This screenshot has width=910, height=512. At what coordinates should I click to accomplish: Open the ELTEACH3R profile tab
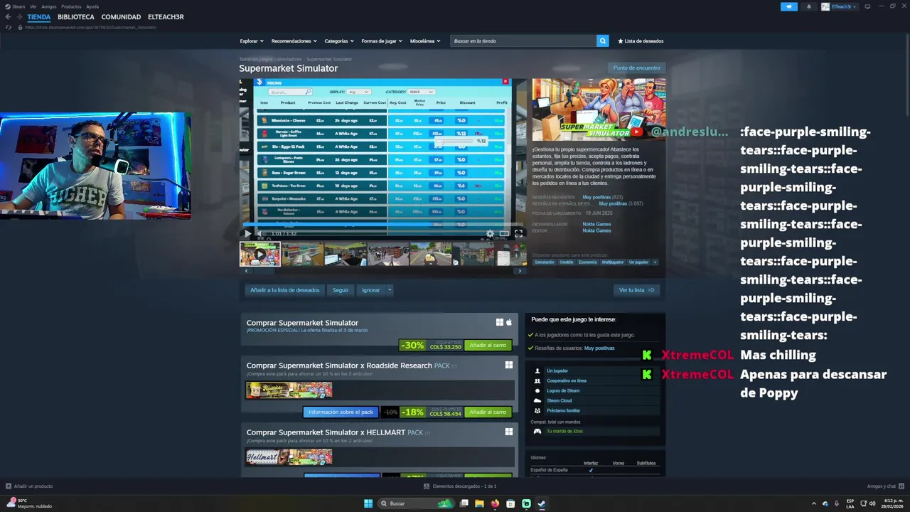pyautogui.click(x=166, y=17)
